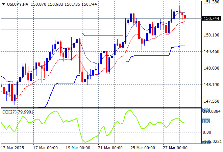Screen dimensions: 223x152
Task: Click the 25 Mar 00:00 time label
Action: pyautogui.click(x=143, y=148)
